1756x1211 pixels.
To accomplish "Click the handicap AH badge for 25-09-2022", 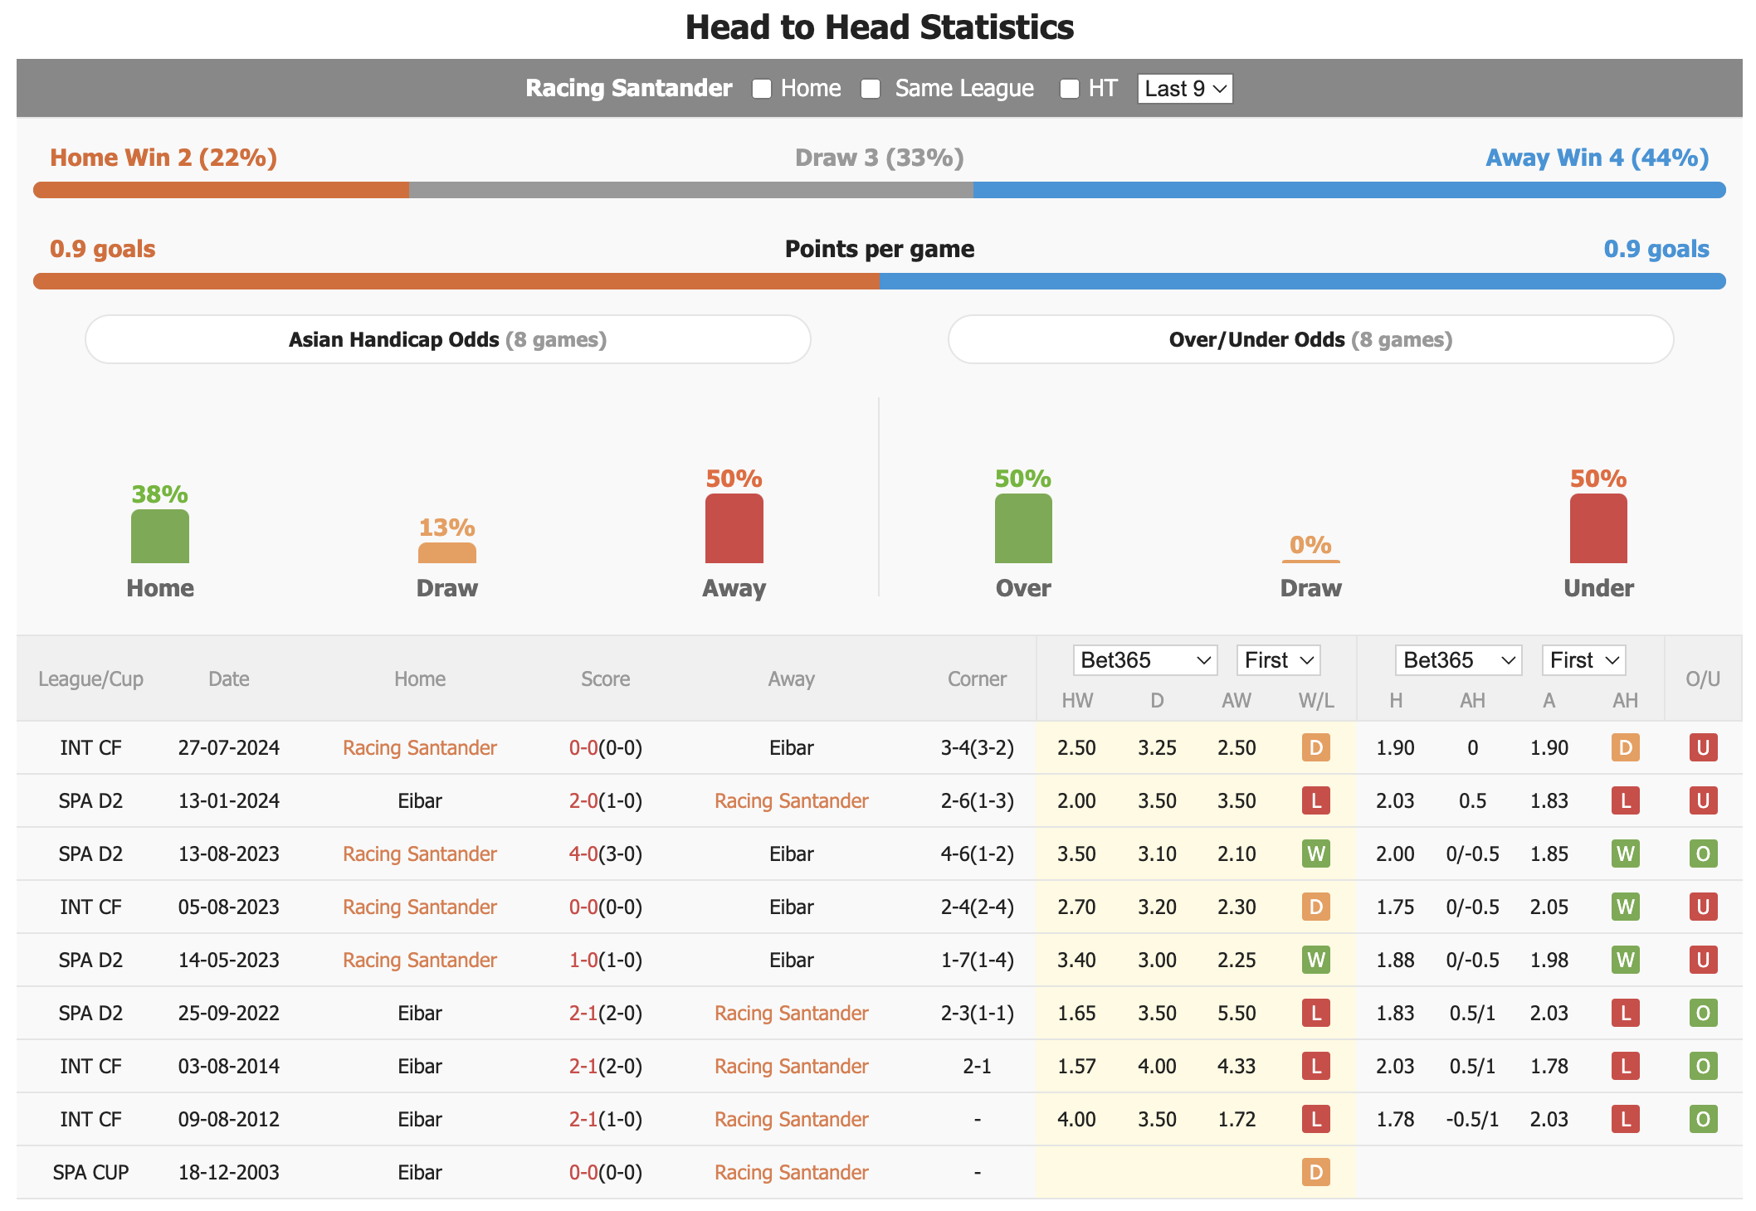I will pos(1626,1013).
